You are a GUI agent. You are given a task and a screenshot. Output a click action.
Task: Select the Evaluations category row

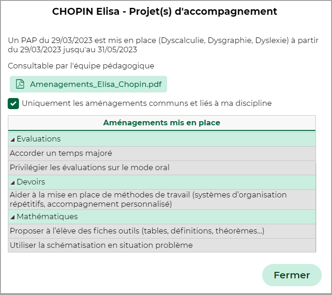162,139
